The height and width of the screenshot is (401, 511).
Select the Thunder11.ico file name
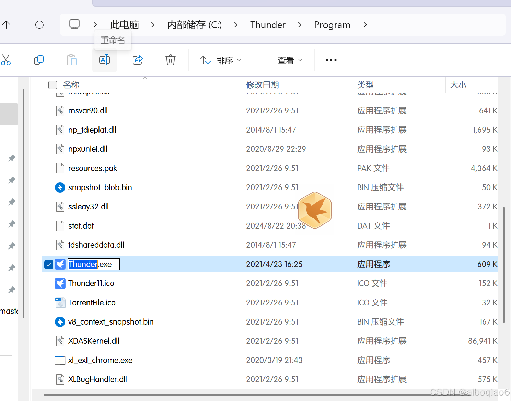91,283
